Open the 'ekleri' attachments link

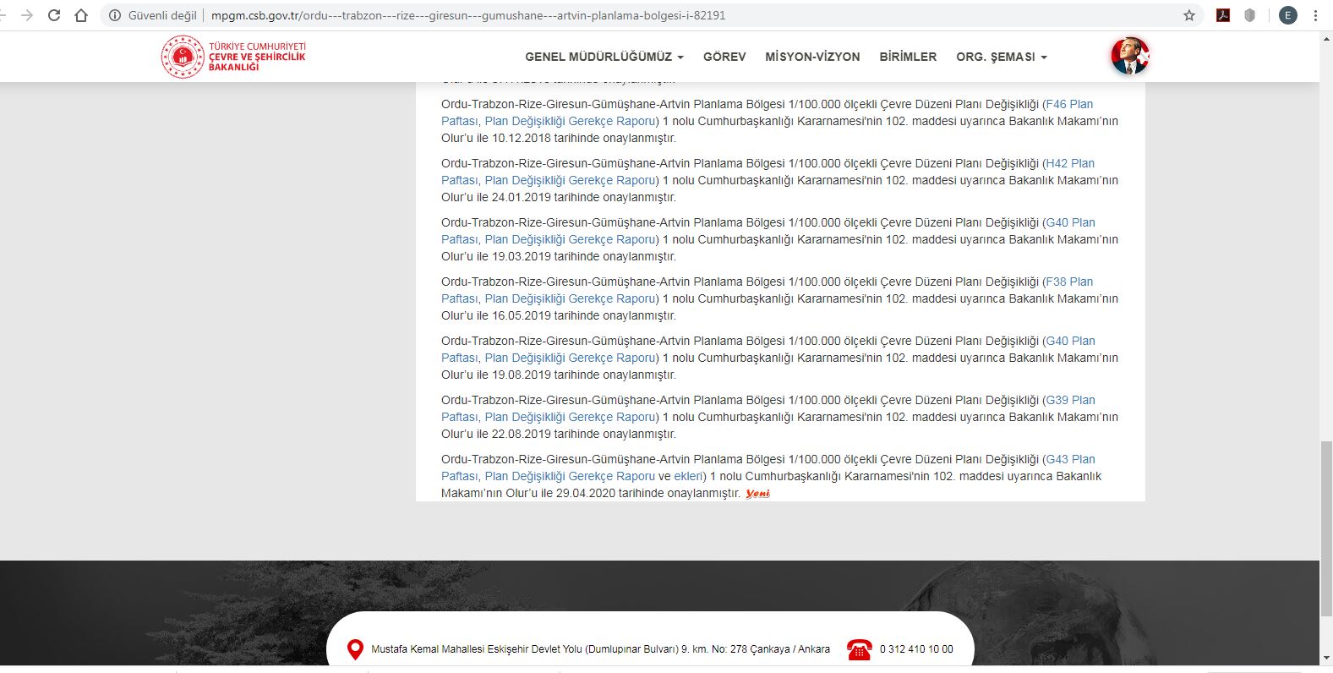point(688,476)
